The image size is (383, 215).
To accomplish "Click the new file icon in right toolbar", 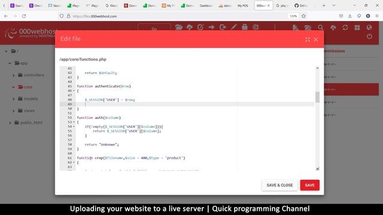I will click(x=295, y=27).
